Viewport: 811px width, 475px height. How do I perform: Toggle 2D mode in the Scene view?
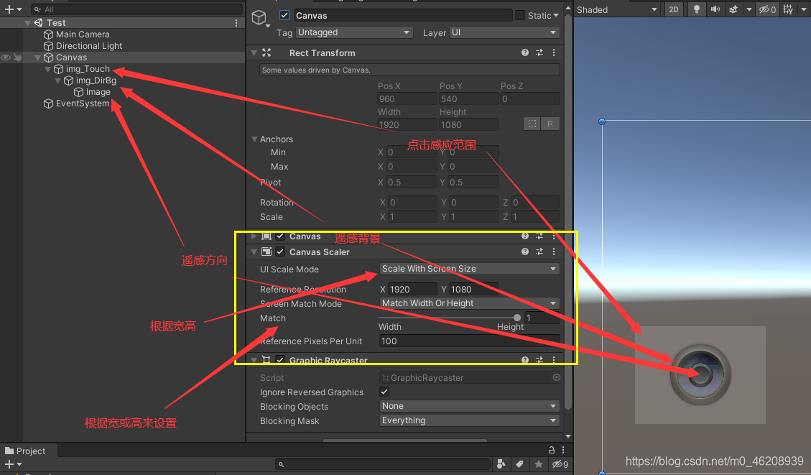673,9
